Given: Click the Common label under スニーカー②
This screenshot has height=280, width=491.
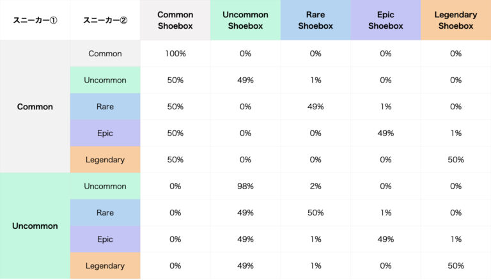Looking at the screenshot, I should coord(105,54).
